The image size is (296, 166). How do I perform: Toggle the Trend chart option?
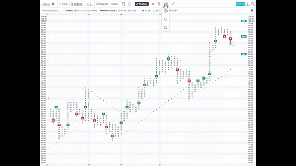pyautogui.click(x=63, y=4)
